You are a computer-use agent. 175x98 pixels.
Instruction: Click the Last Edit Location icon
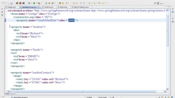pos(100,3)
